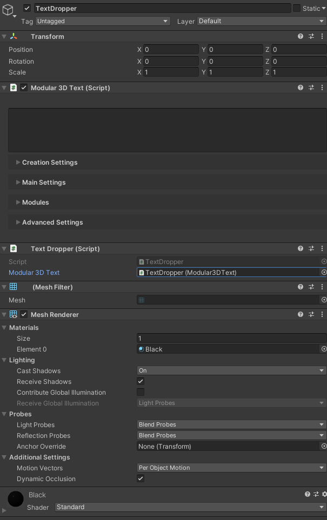The width and height of the screenshot is (327, 520).
Task: Enable Contribute Global Illumination
Action: click(x=141, y=392)
